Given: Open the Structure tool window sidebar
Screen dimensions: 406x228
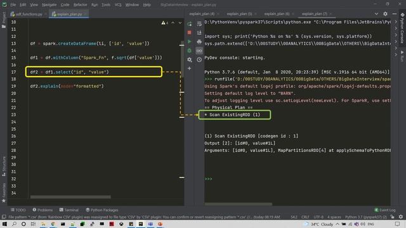Looking at the screenshot, I should click(4, 167).
